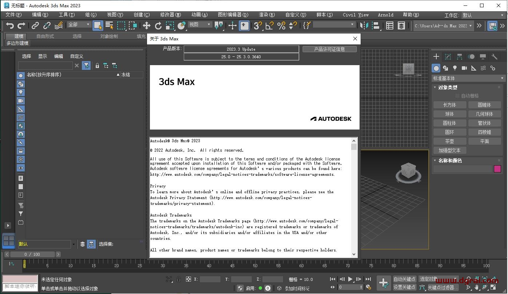Open the Utilities wrench panel

[x=493, y=56]
